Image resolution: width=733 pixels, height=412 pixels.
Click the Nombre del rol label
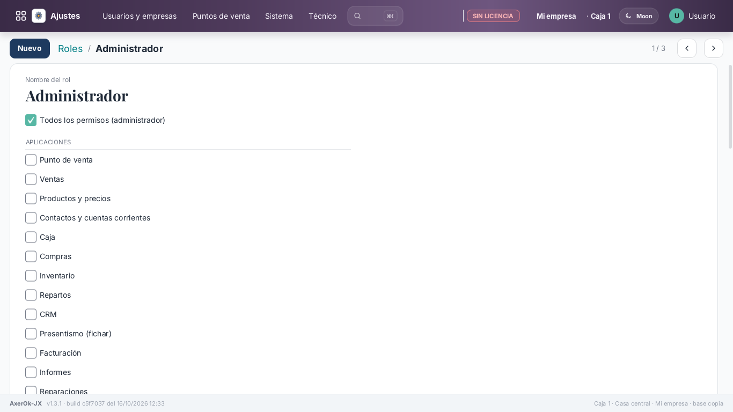pyautogui.click(x=48, y=80)
